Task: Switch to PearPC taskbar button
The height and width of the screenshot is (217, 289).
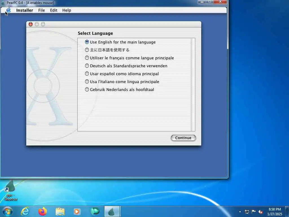Action: pos(112,211)
